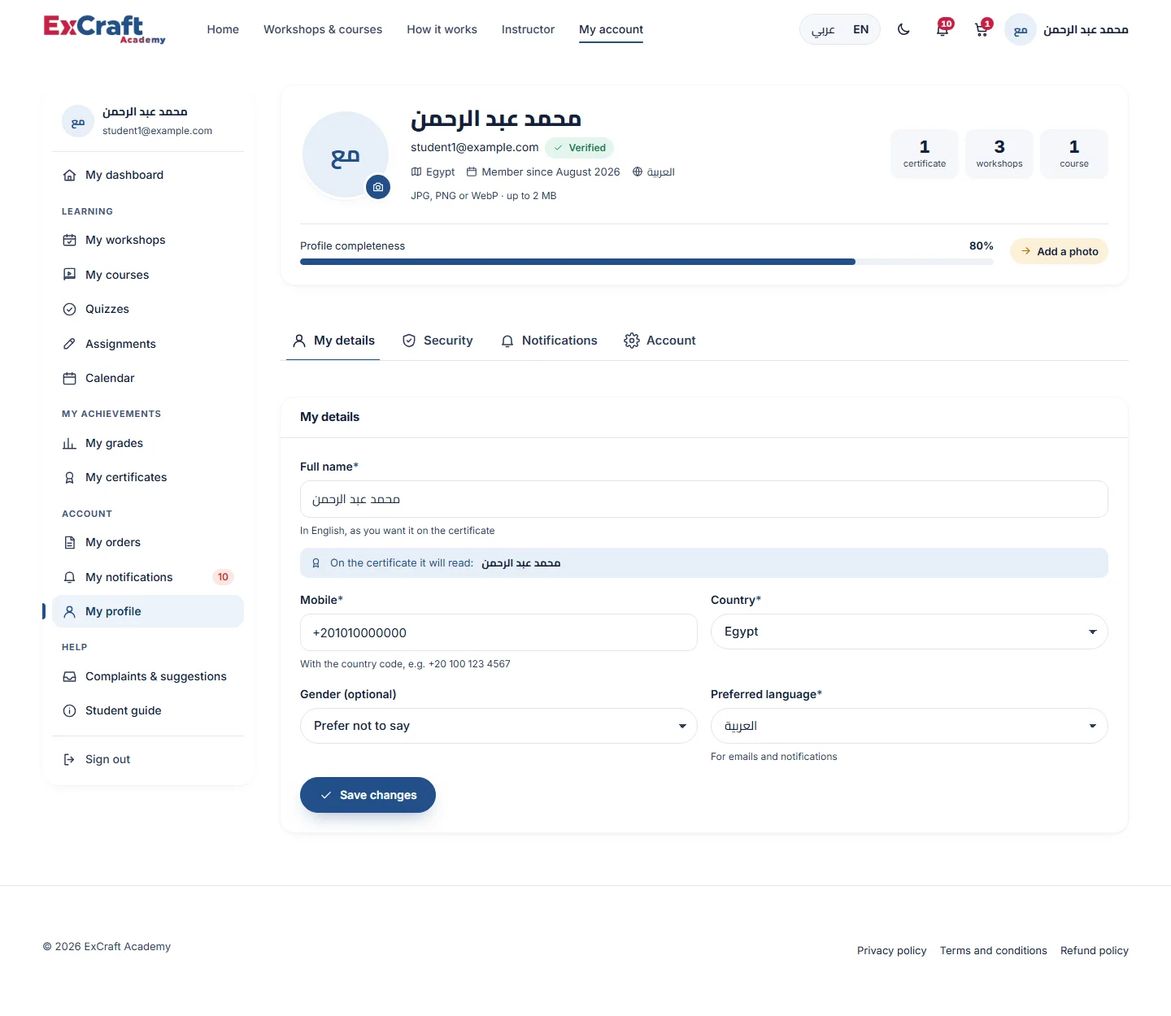The image size is (1171, 1016).
Task: Open My notifications in sidebar
Action: click(x=148, y=577)
